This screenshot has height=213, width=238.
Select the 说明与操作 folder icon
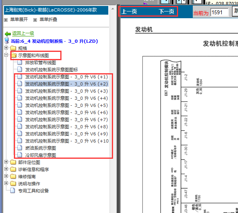coord(13,183)
